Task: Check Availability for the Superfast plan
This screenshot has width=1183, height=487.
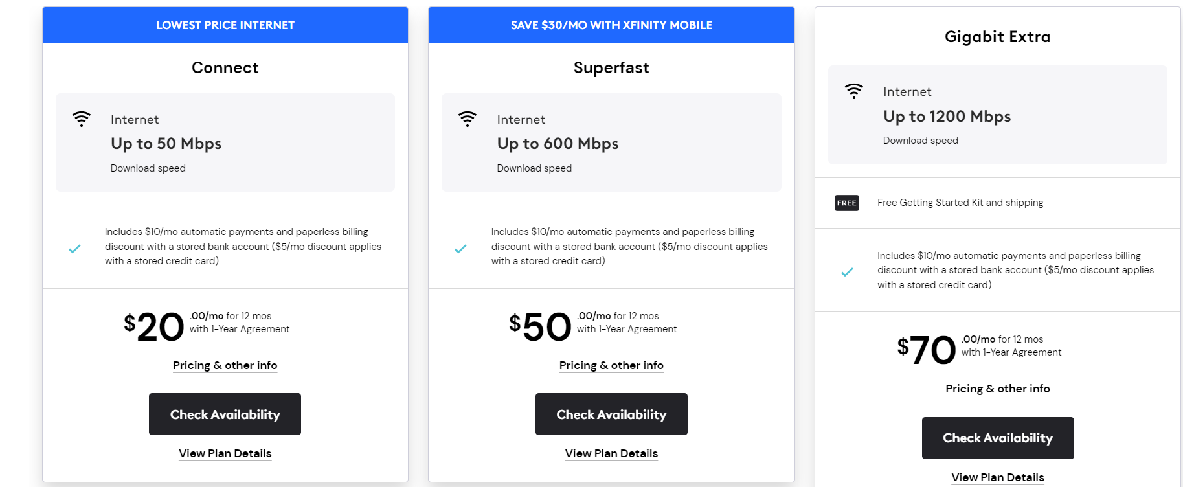Action: pyautogui.click(x=611, y=414)
